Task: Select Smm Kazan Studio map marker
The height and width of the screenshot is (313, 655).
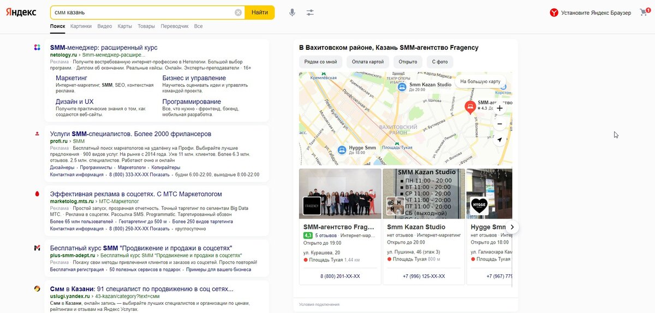Action: [402, 87]
